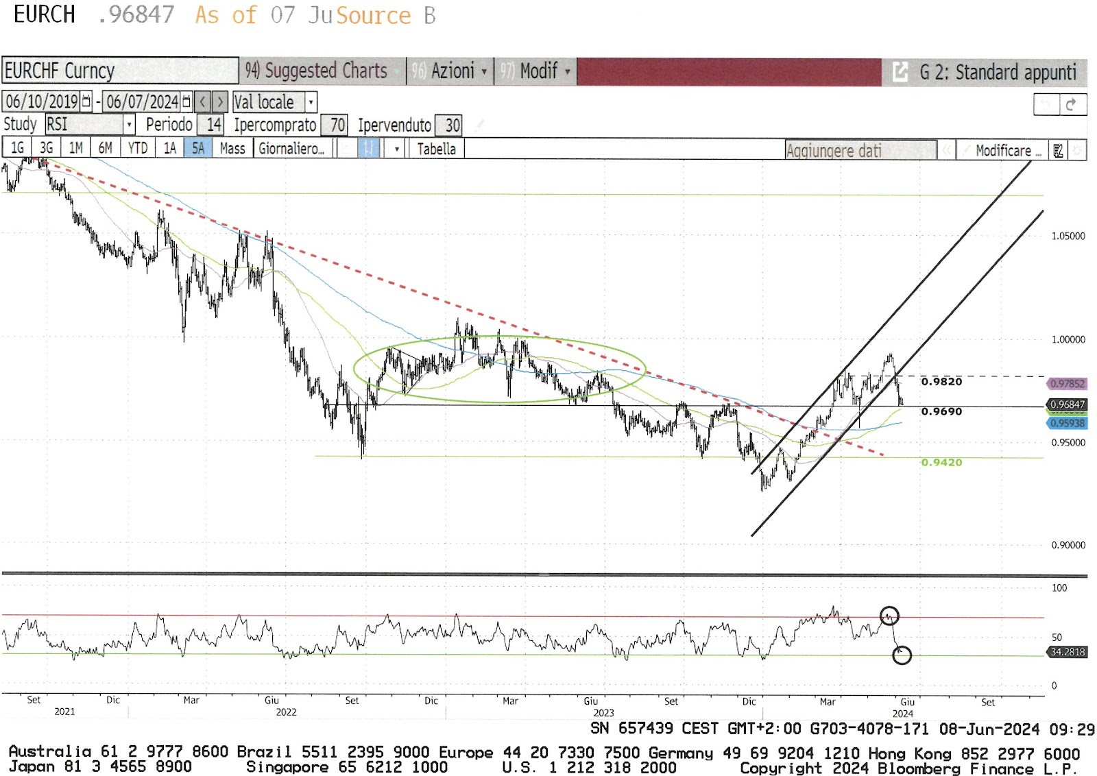Shift date range forward with right arrow
This screenshot has width=1097, height=776.
(219, 102)
